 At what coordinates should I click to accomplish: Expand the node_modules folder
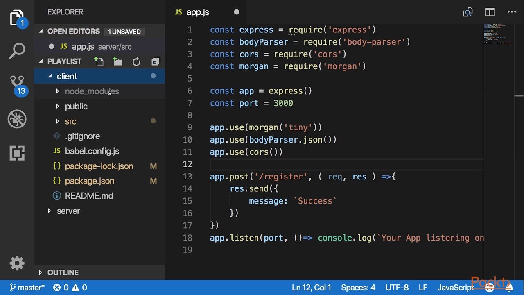92,91
